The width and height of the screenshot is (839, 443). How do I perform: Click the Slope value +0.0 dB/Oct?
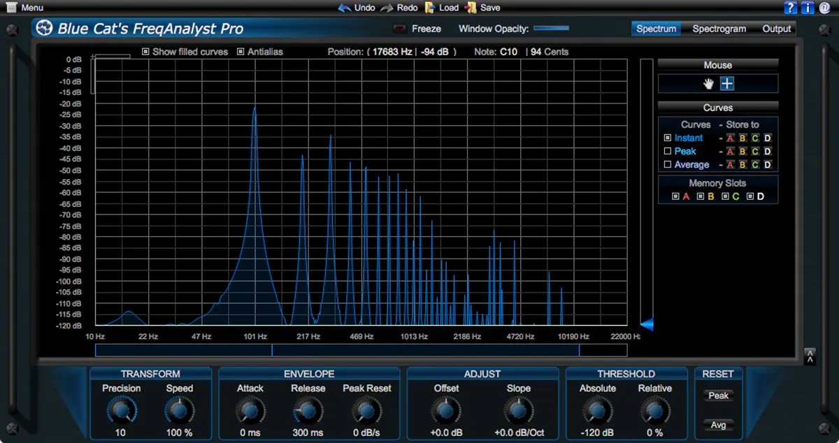pyautogui.click(x=518, y=433)
